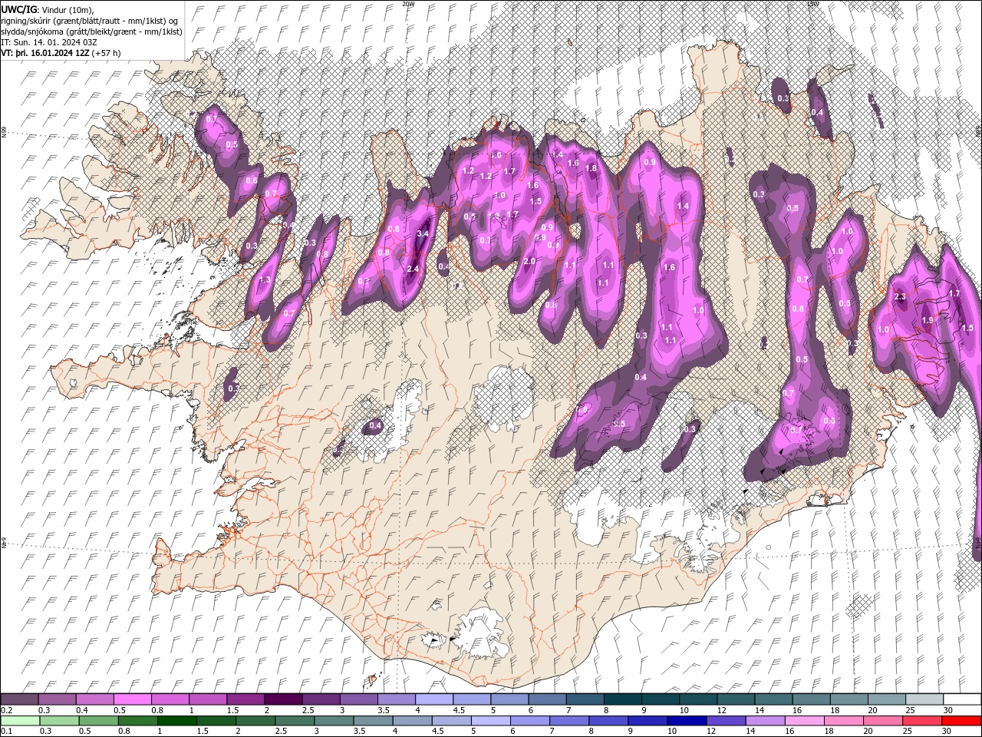Click the '20W' longitude label at top
Viewport: 982px width, 737px height.
408,4
